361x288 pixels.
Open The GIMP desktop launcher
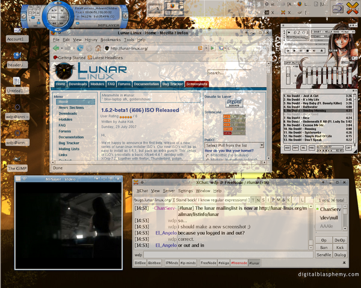click(x=17, y=164)
